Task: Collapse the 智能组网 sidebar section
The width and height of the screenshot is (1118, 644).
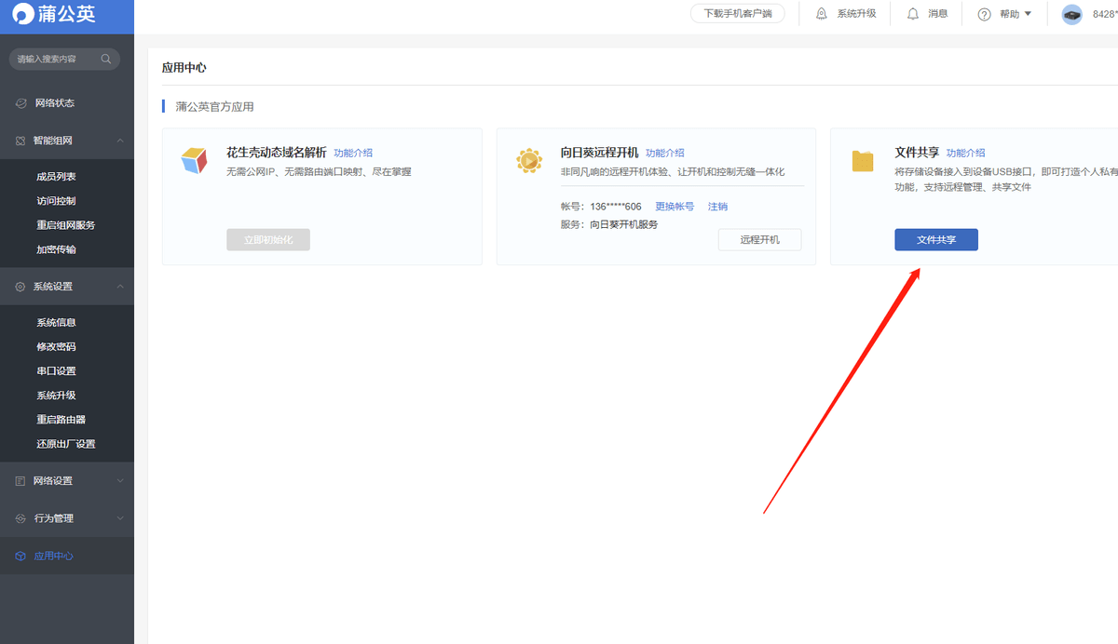Action: click(x=120, y=141)
